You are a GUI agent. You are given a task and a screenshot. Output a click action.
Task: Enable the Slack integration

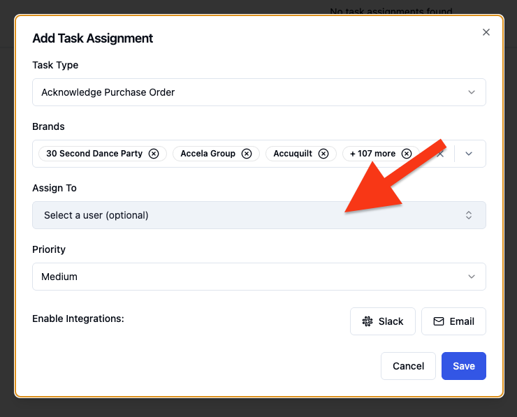pyautogui.click(x=382, y=321)
